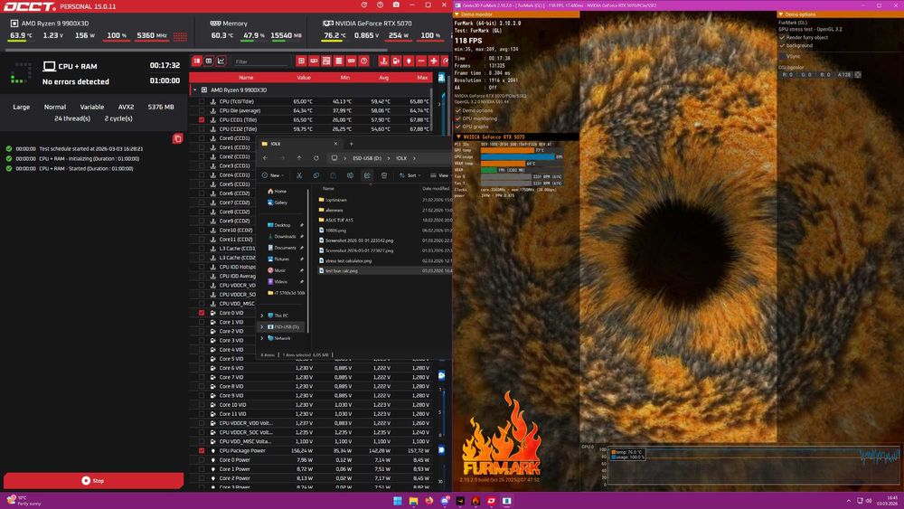Expand Network in the navigation tree

pos(262,338)
